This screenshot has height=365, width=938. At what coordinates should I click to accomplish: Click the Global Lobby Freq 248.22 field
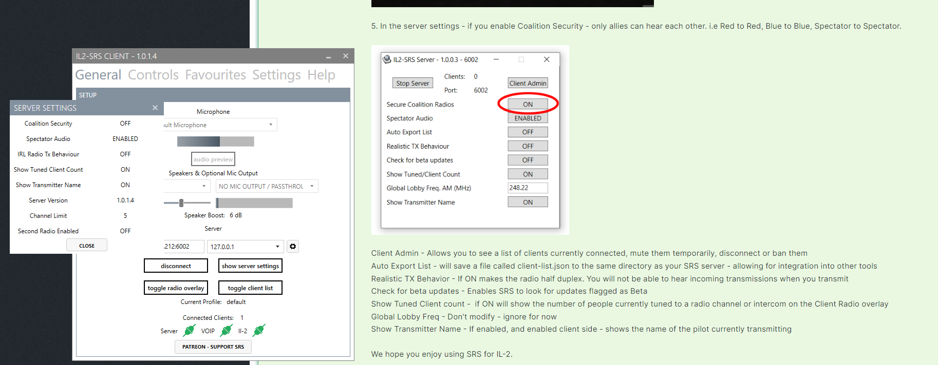click(x=528, y=188)
